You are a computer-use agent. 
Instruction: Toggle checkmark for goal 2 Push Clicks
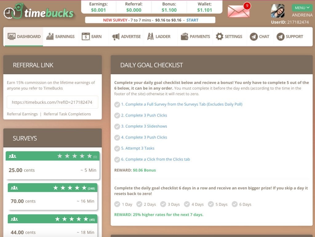coord(117,115)
